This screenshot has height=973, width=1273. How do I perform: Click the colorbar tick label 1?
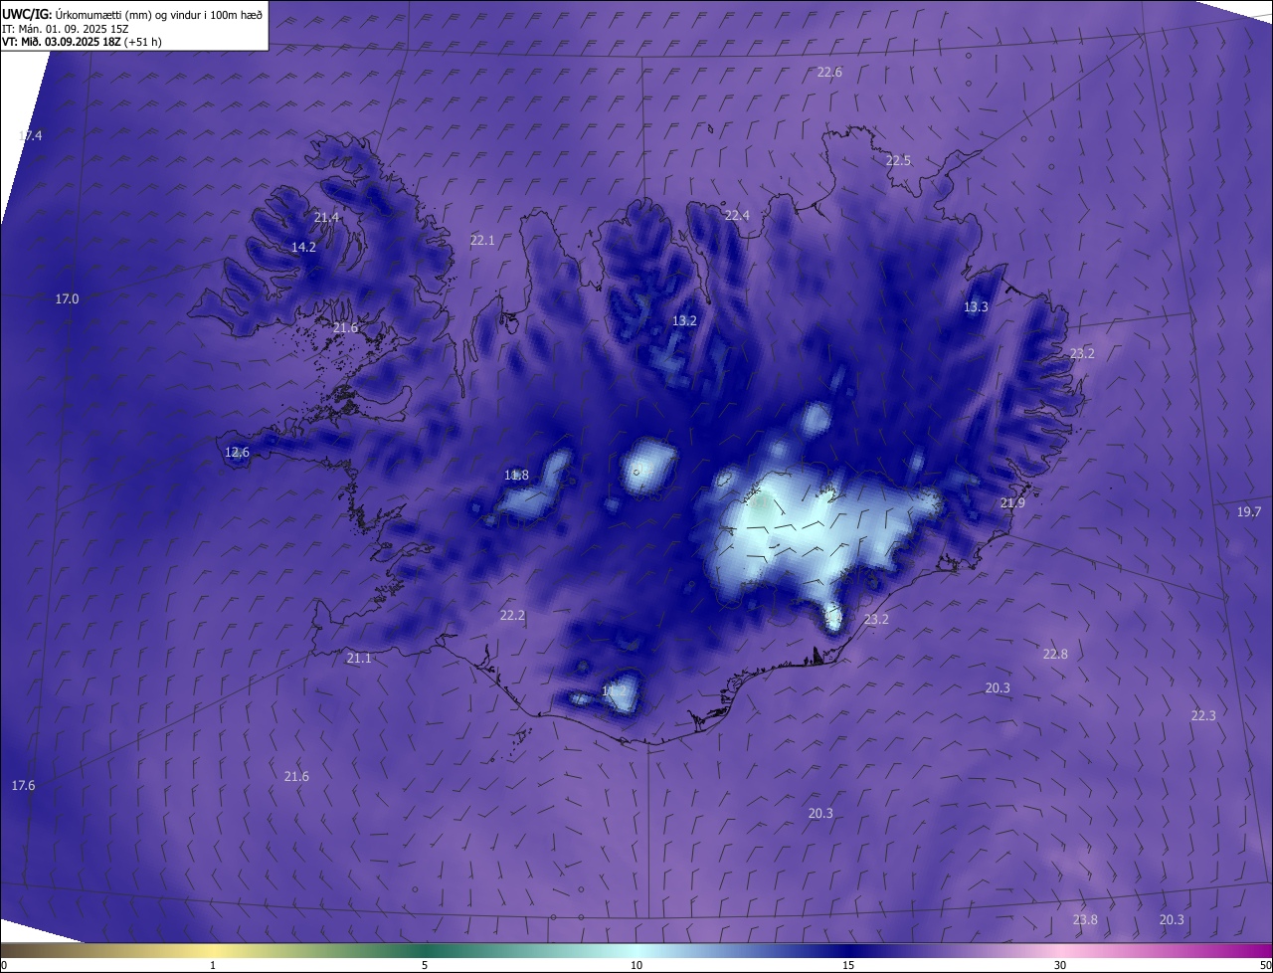pos(213,965)
